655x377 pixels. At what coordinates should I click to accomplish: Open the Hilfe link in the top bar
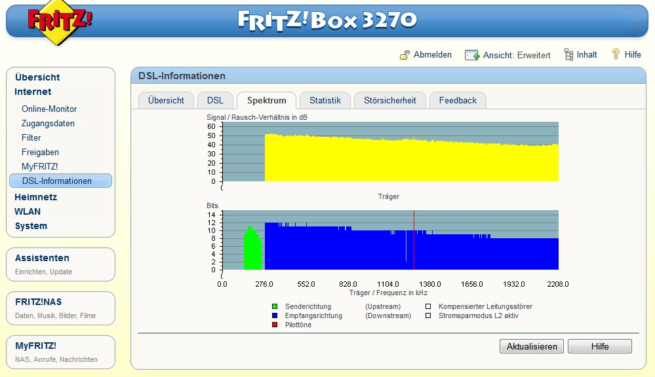(633, 54)
